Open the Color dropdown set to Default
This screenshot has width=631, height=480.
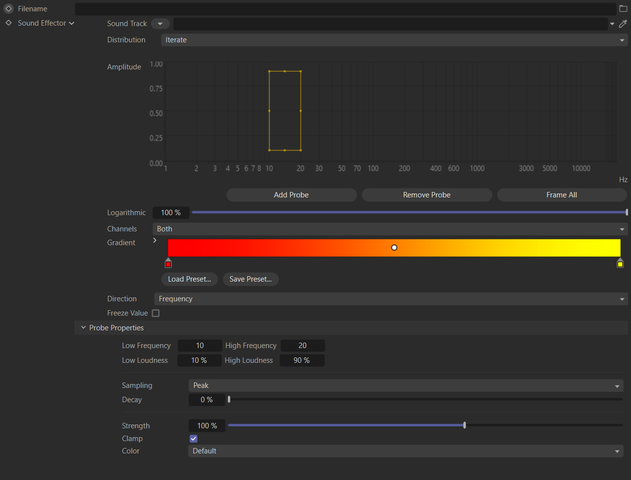click(406, 451)
